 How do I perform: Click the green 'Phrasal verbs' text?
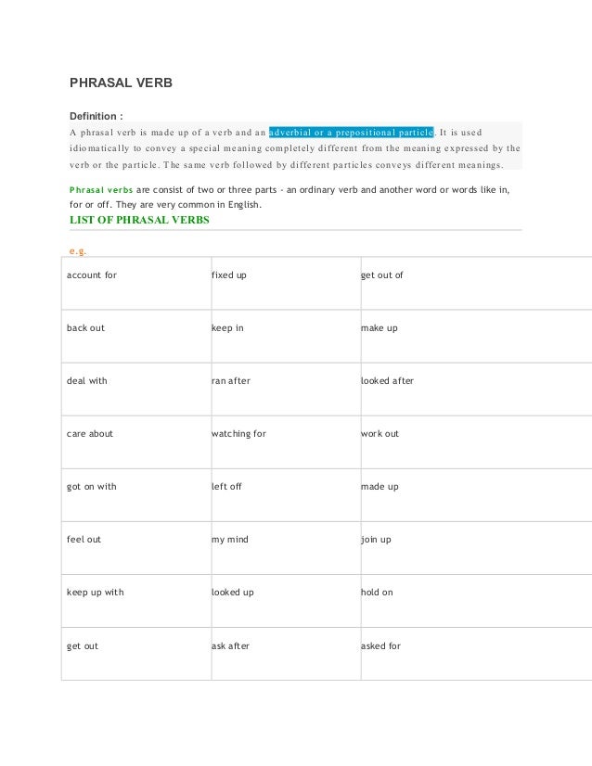click(x=101, y=189)
